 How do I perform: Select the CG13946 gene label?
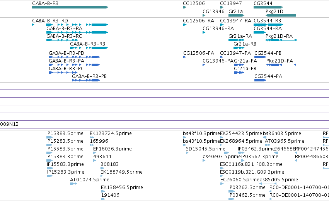click(213, 11)
